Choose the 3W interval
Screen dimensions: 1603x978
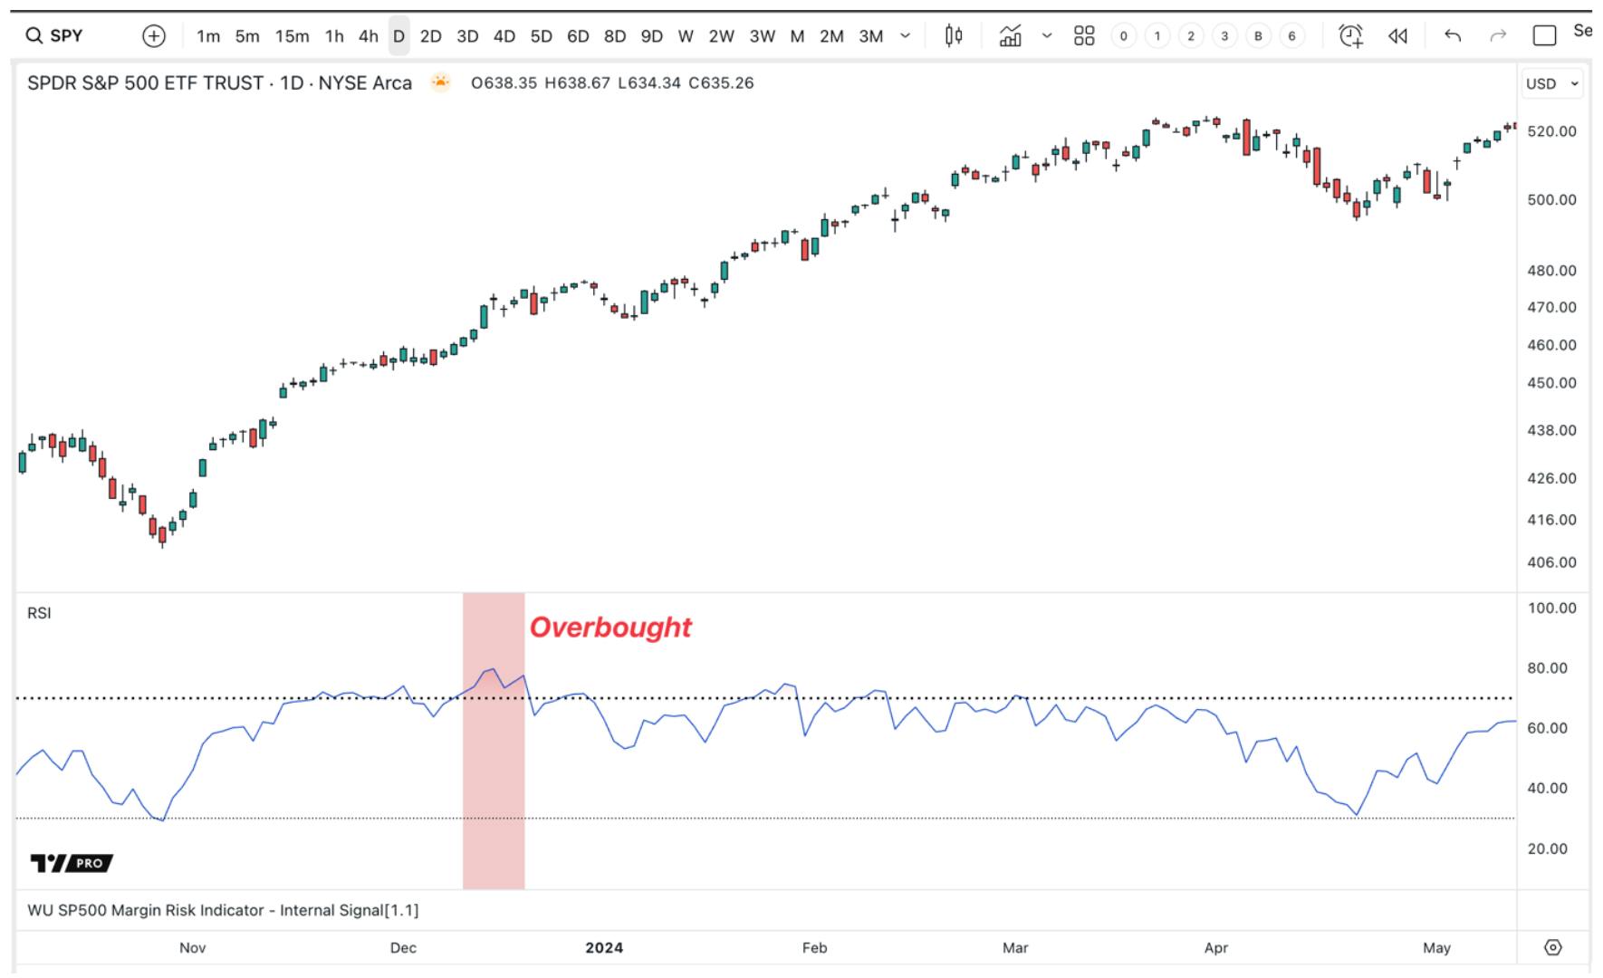[762, 36]
